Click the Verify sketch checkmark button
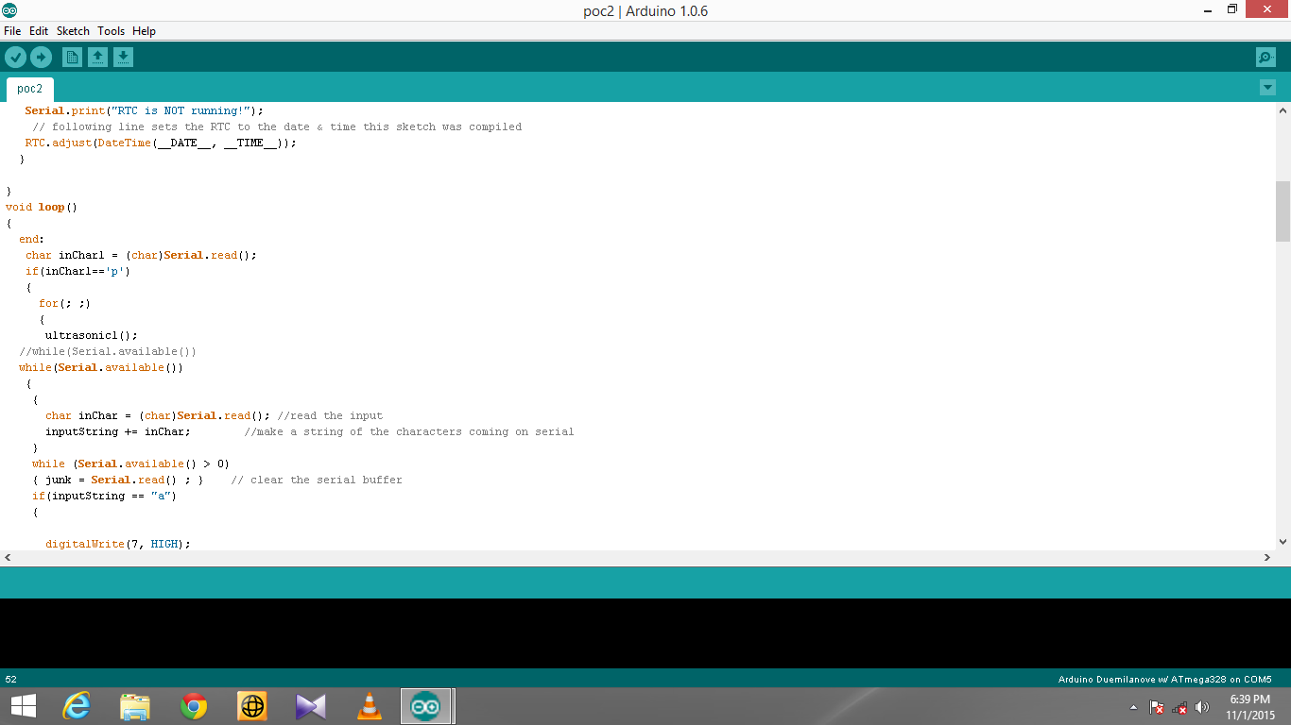1291x725 pixels. 15,58
